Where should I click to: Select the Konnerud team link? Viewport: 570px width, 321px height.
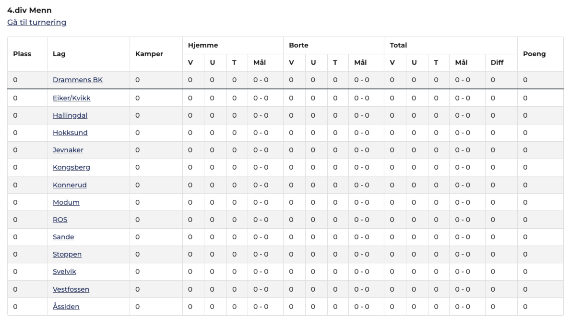click(x=70, y=185)
